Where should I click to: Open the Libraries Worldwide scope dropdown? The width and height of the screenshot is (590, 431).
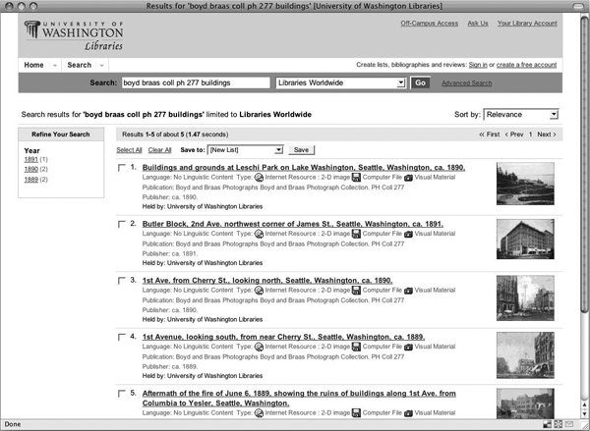(339, 83)
